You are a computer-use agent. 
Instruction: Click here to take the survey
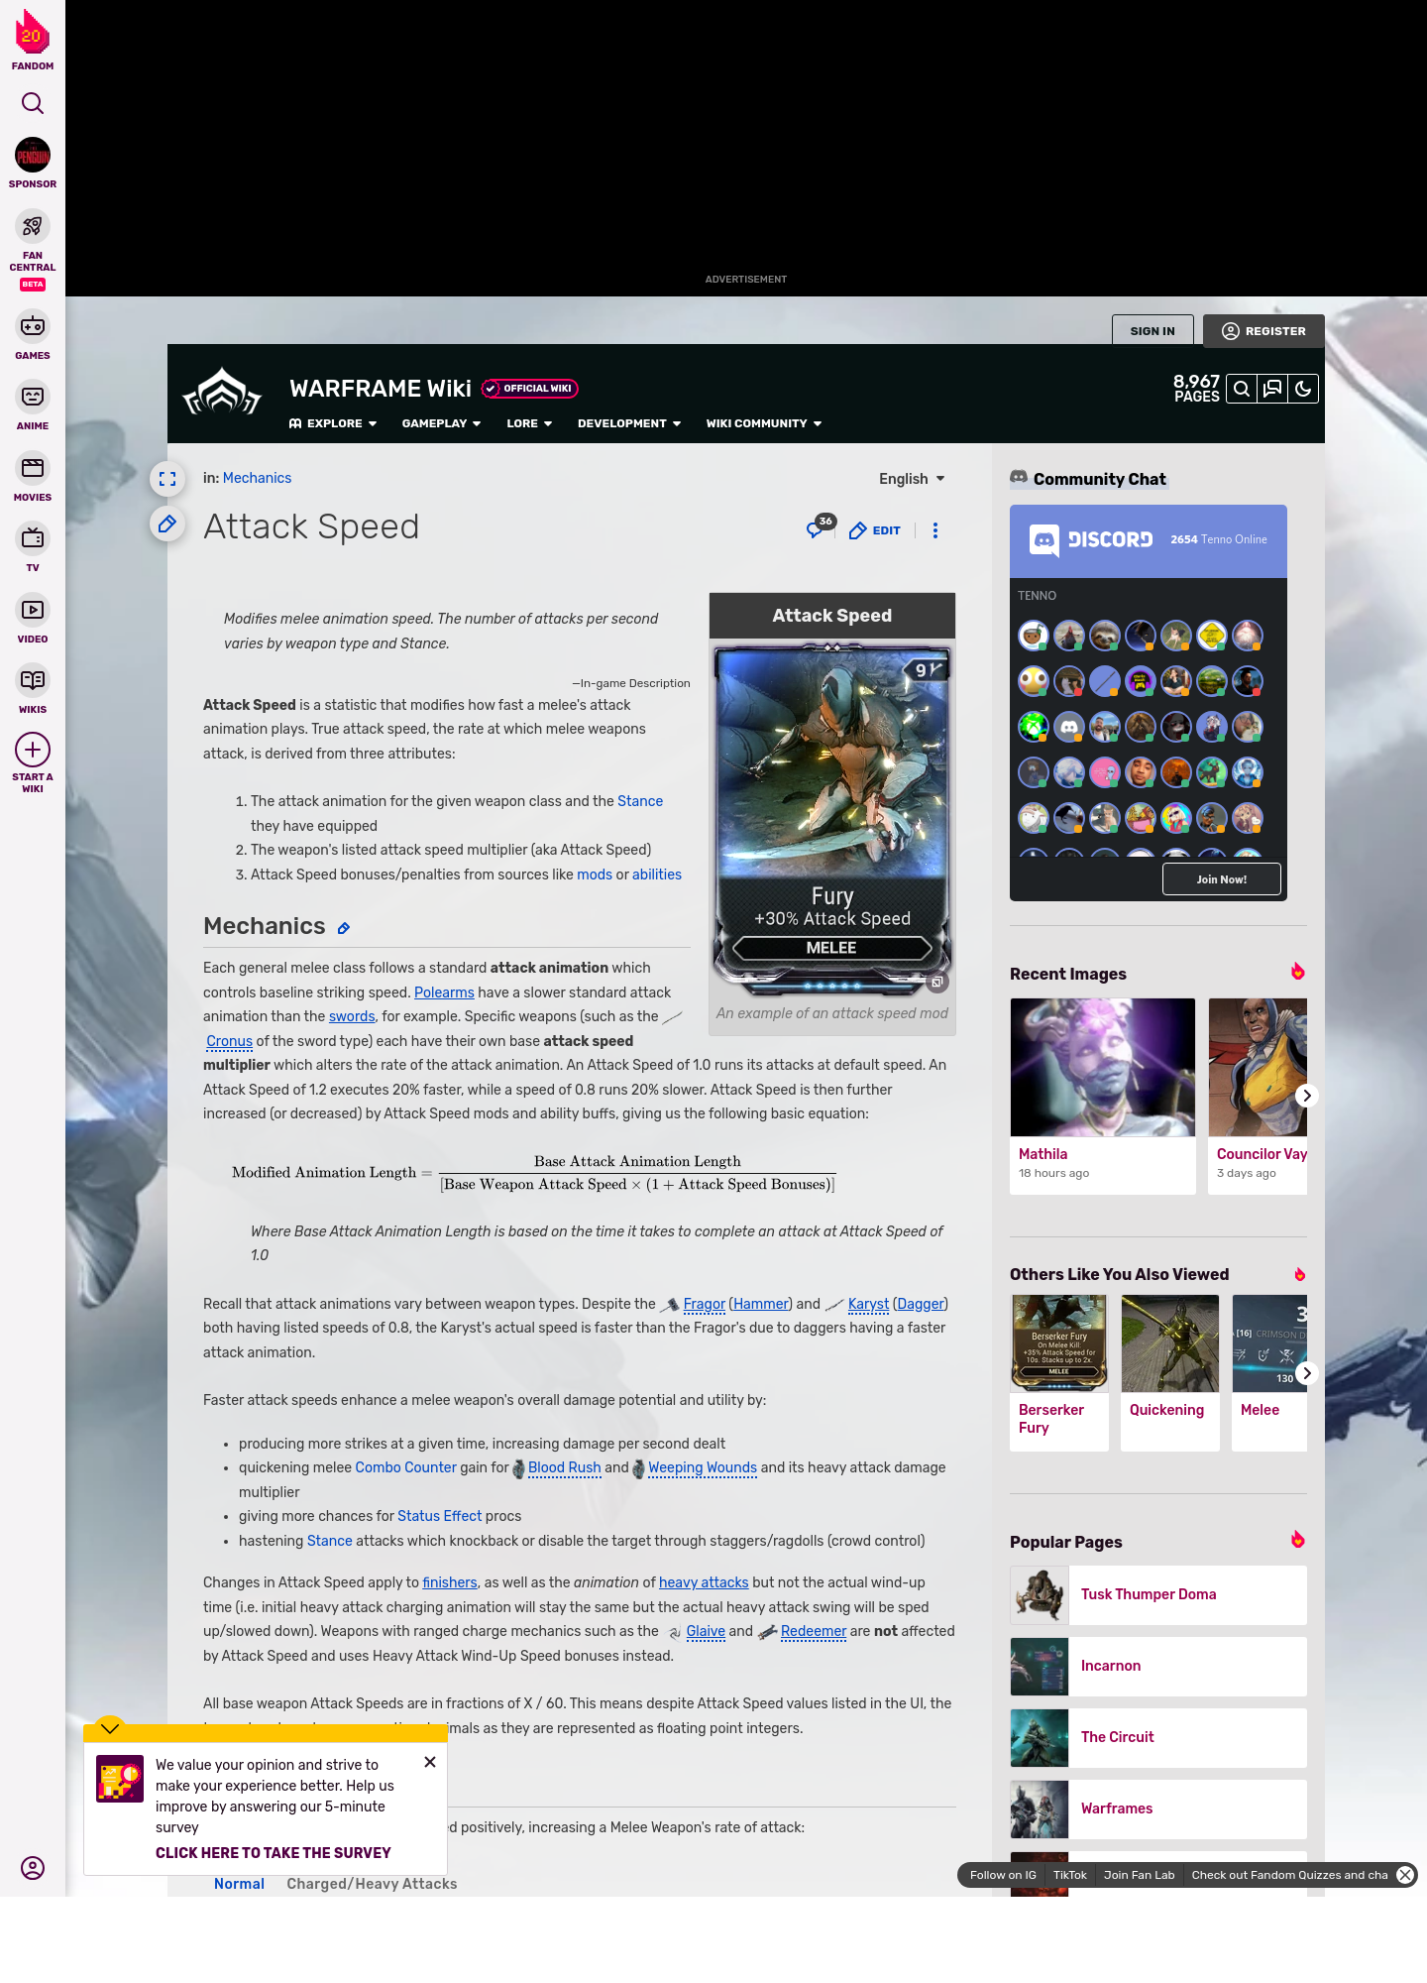(274, 1853)
